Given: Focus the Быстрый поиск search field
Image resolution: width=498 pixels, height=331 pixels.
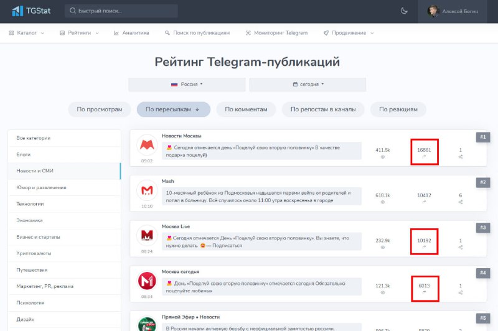Looking at the screenshot, I should (121, 11).
